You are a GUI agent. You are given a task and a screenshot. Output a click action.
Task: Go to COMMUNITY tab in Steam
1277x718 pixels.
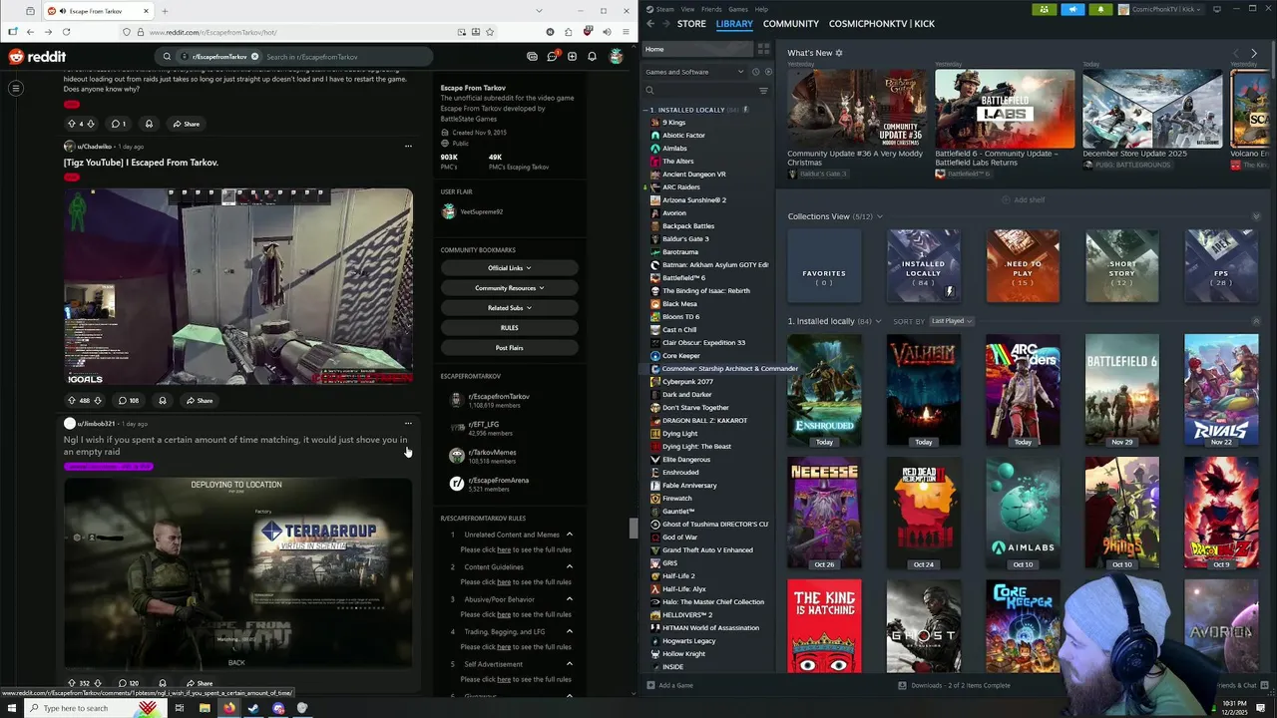pyautogui.click(x=791, y=24)
